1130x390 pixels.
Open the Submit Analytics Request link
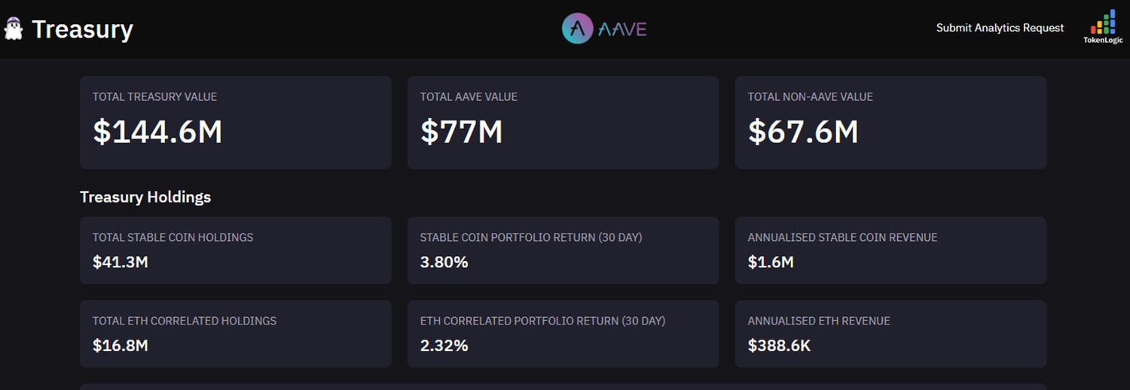pyautogui.click(x=1000, y=28)
